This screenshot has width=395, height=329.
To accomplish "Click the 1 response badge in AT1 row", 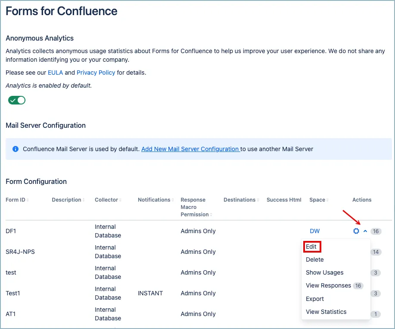I will tap(376, 314).
